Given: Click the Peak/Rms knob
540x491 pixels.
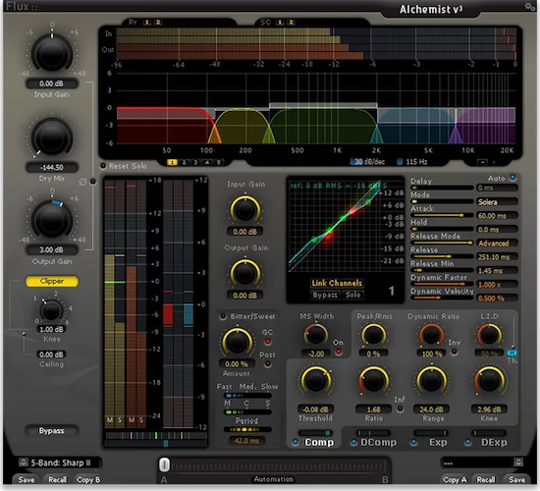Looking at the screenshot, I should pos(373,334).
